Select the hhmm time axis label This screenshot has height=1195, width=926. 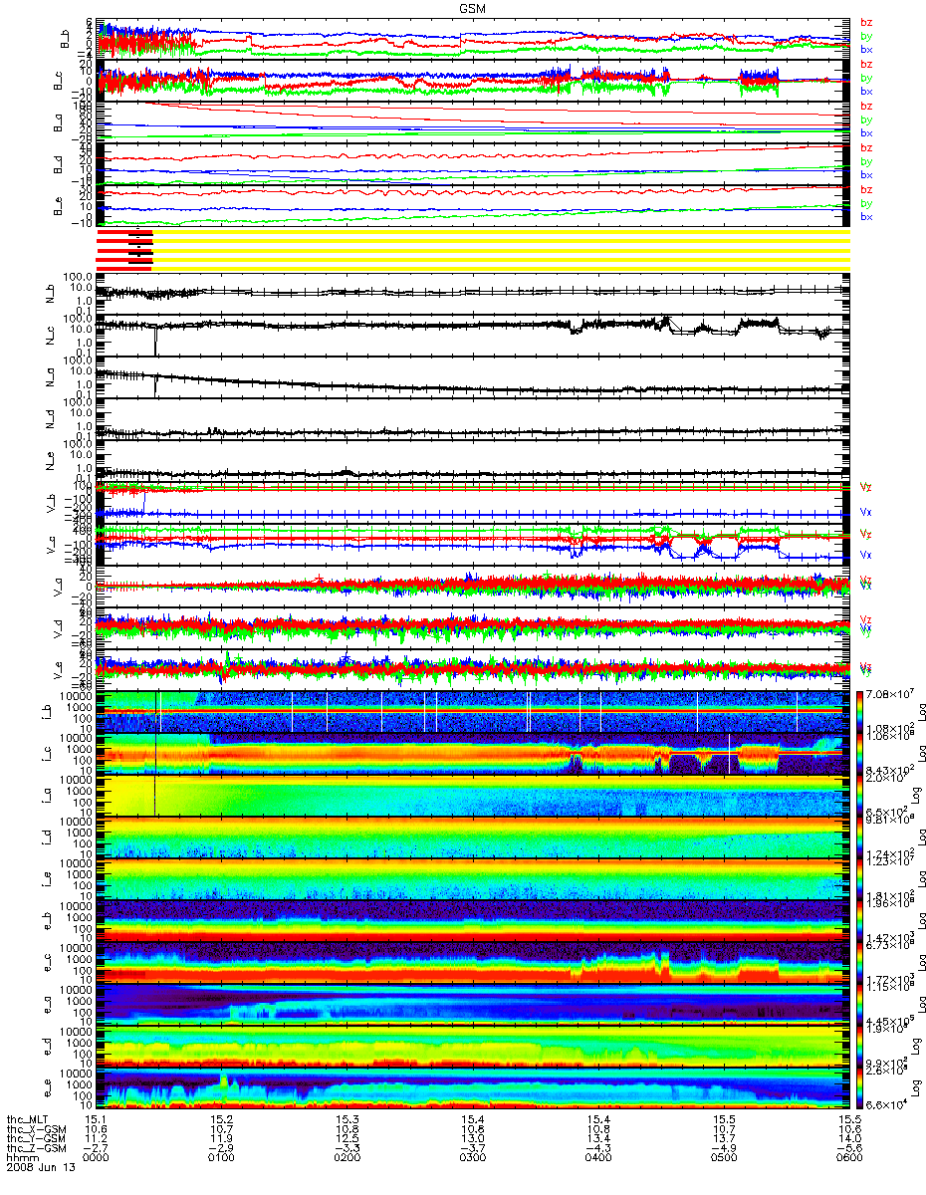click(22, 1158)
